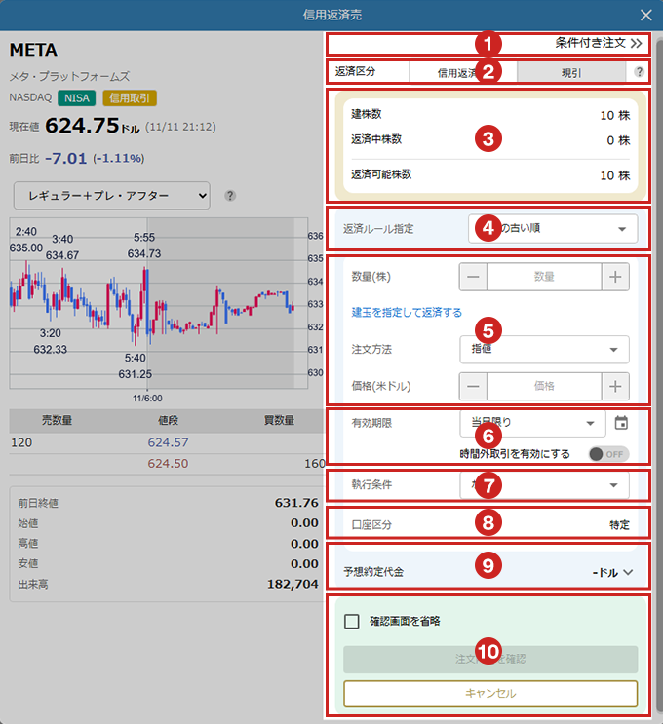Click 返済可能株数 value 10 株
Screen dimensions: 663x724
[615, 175]
